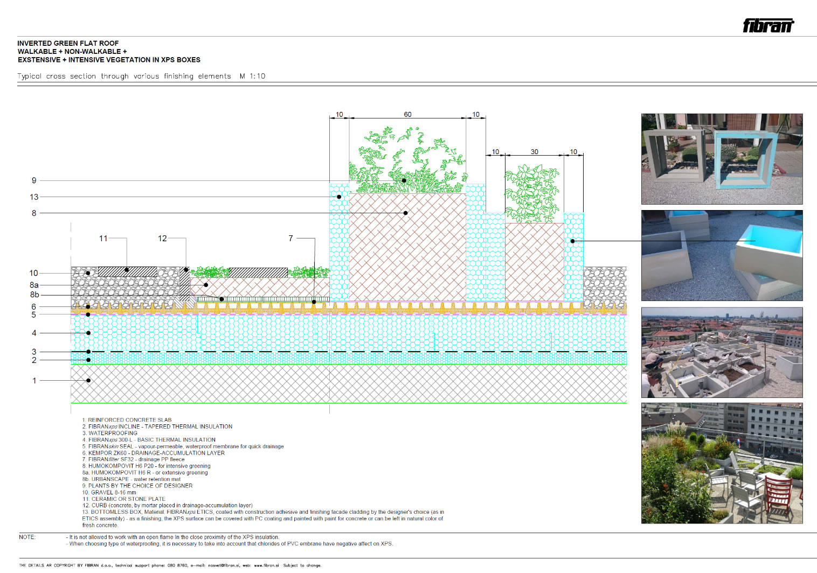
Task: Select the note about open flame near XPS insulation
Action: pos(172,537)
